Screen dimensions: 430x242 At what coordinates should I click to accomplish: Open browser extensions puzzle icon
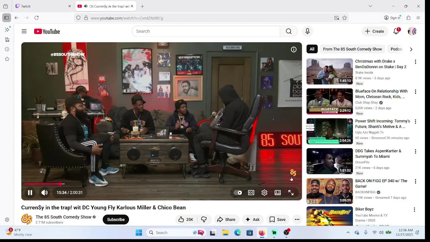[408, 18]
